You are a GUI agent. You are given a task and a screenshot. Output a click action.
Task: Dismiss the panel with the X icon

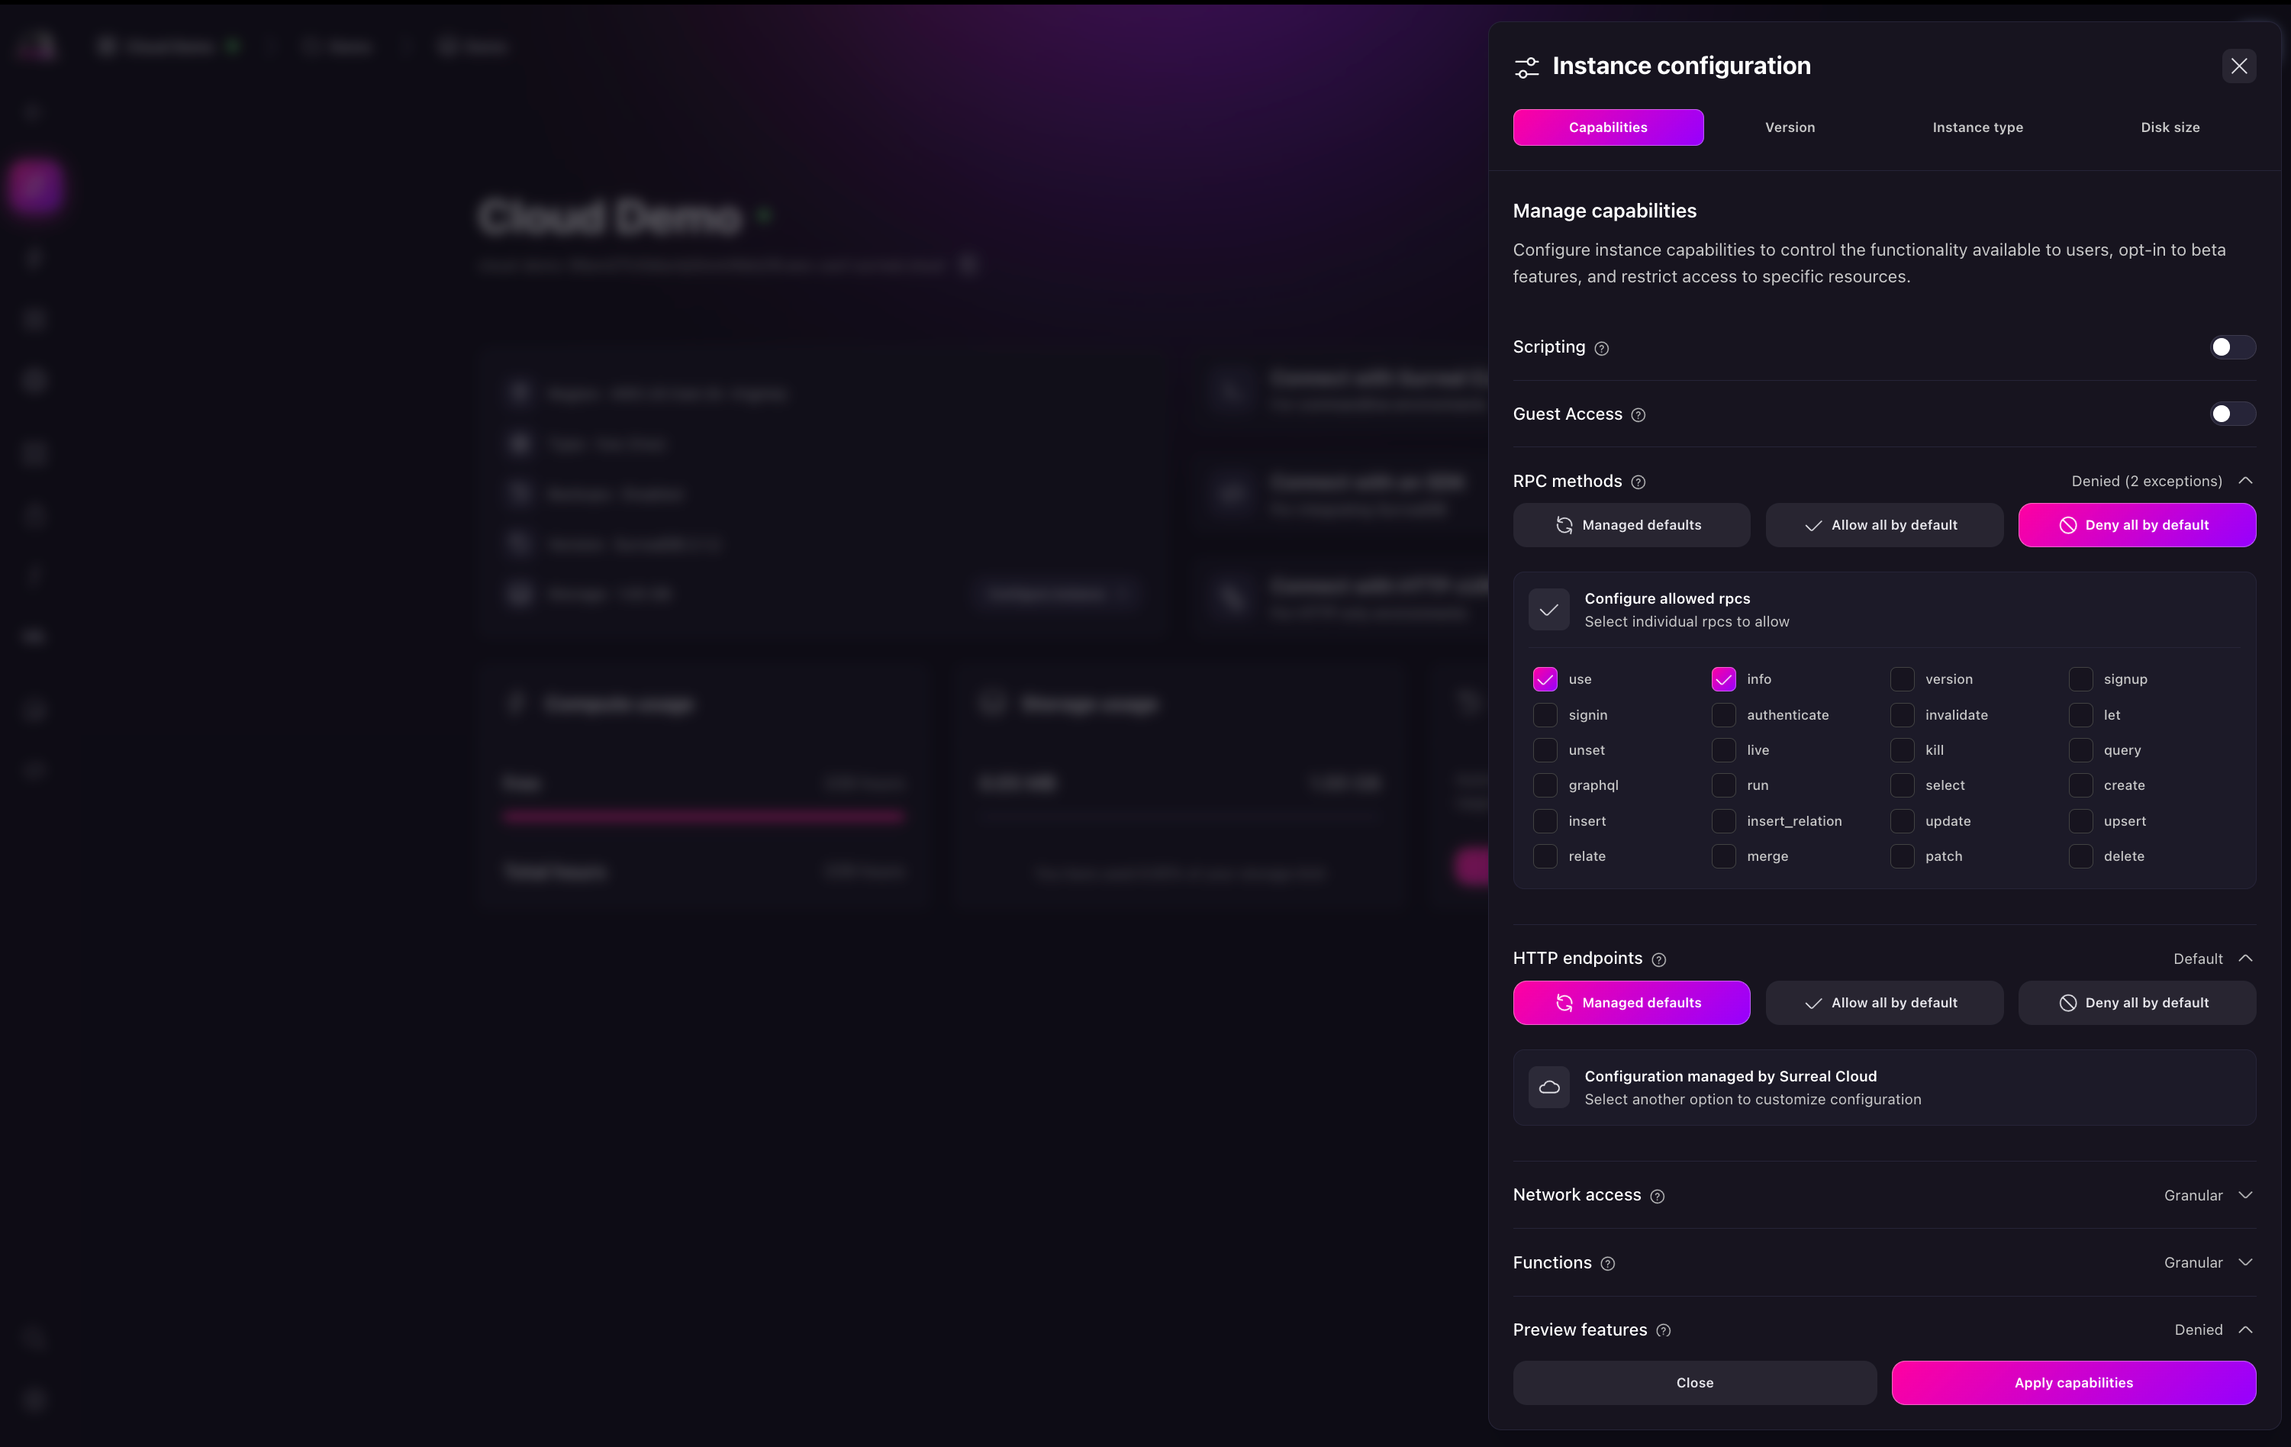pyautogui.click(x=2238, y=66)
